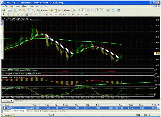Switch timeframe to M5

[56, 14]
